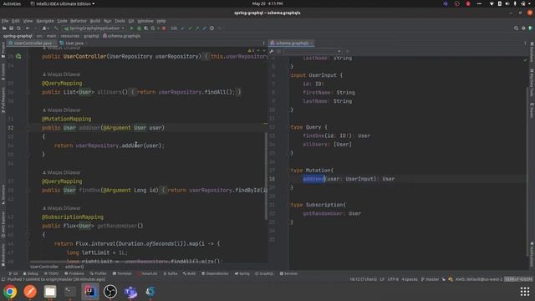Click the addUser() breadcrumb at editor bottom

pyautogui.click(x=74, y=267)
